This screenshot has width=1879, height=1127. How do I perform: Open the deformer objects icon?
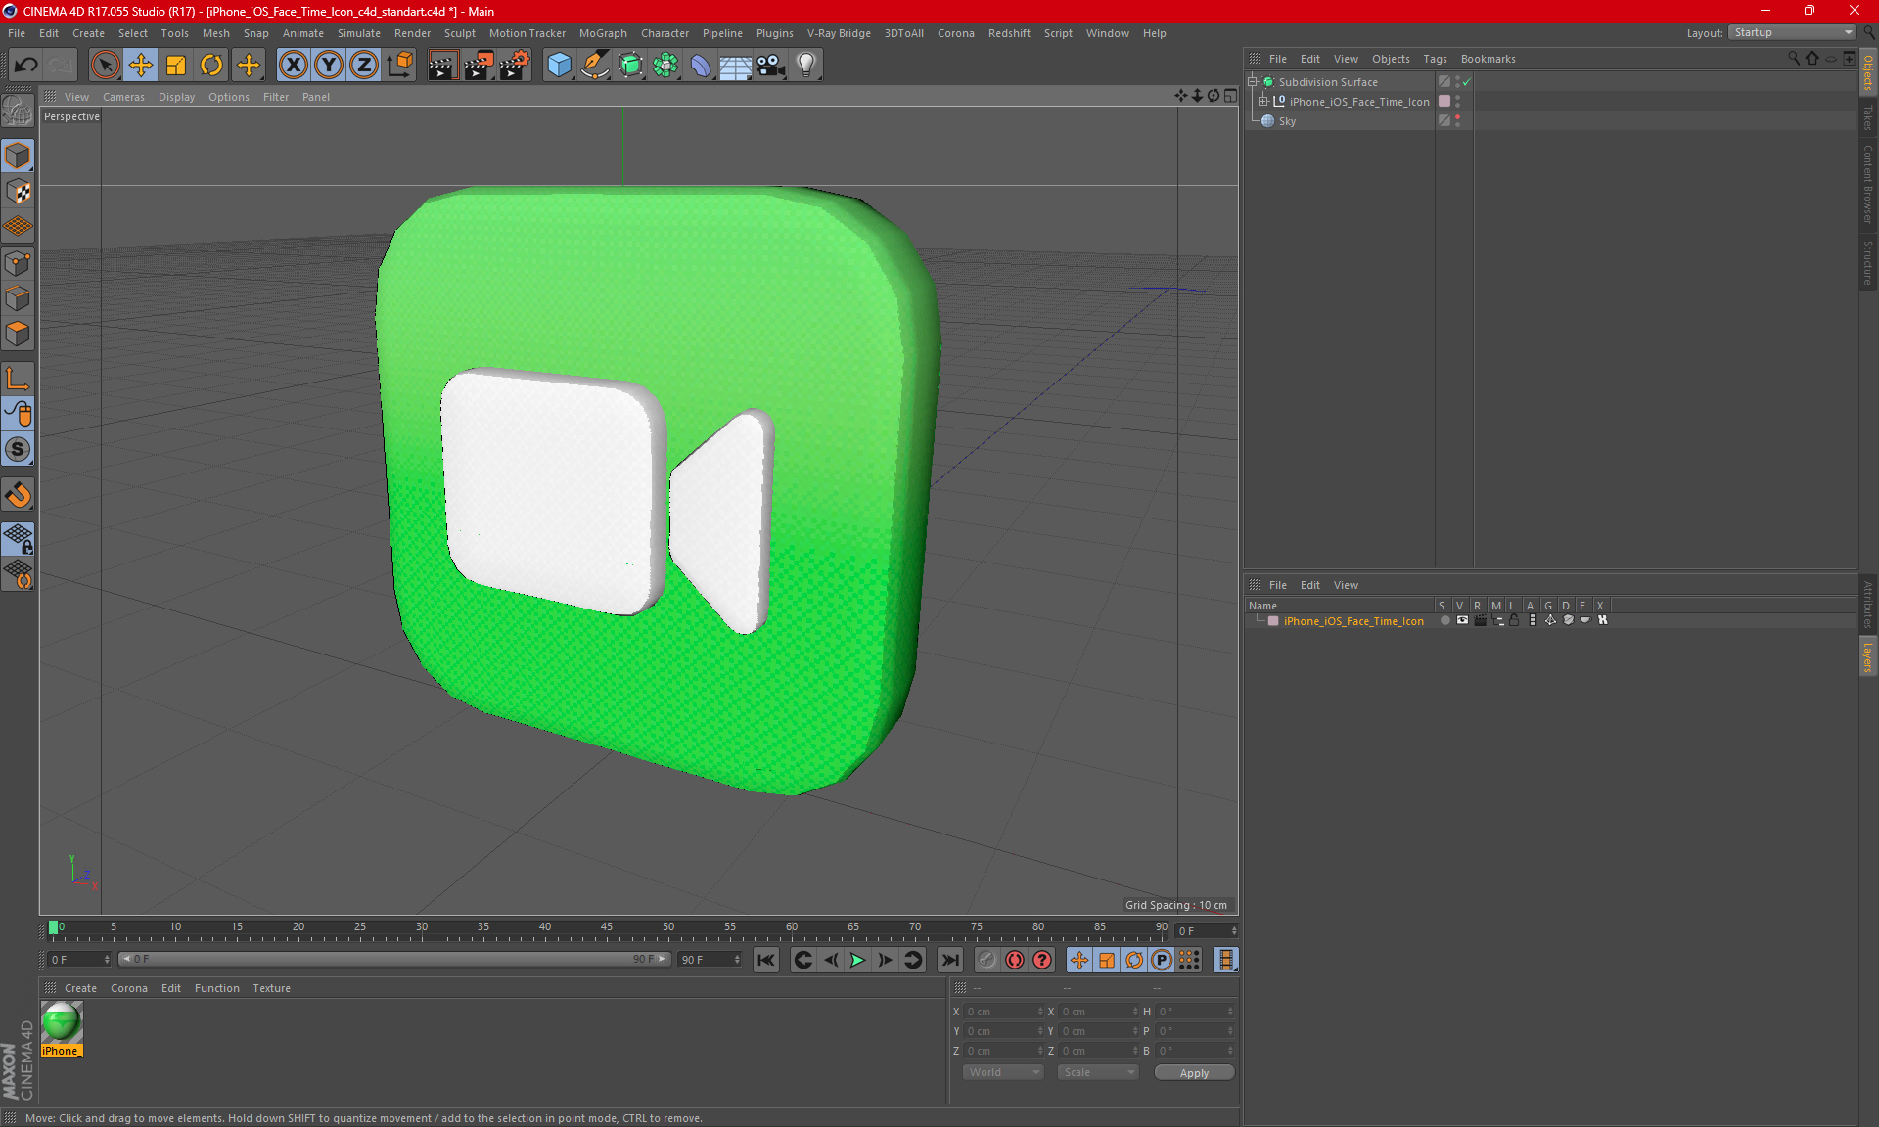[701, 66]
